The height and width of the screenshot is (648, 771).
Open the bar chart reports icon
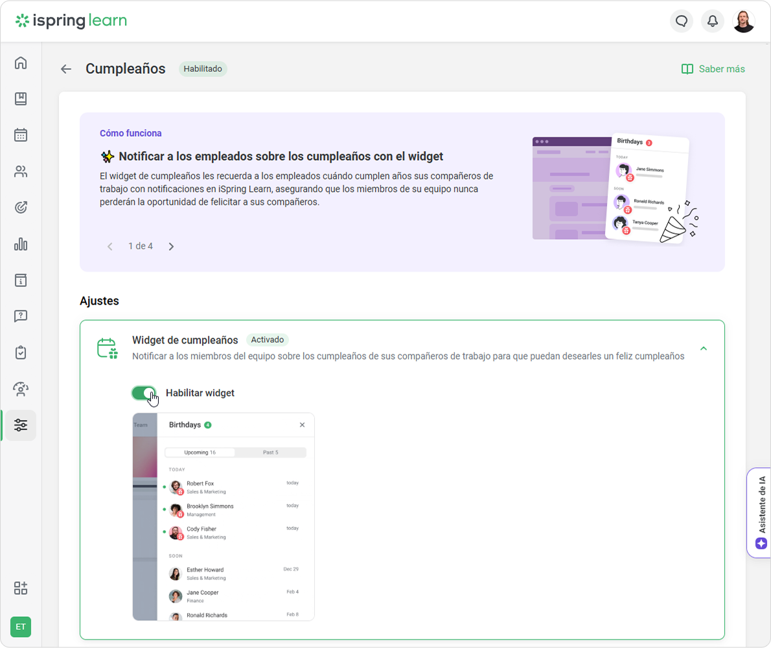pyautogui.click(x=21, y=244)
